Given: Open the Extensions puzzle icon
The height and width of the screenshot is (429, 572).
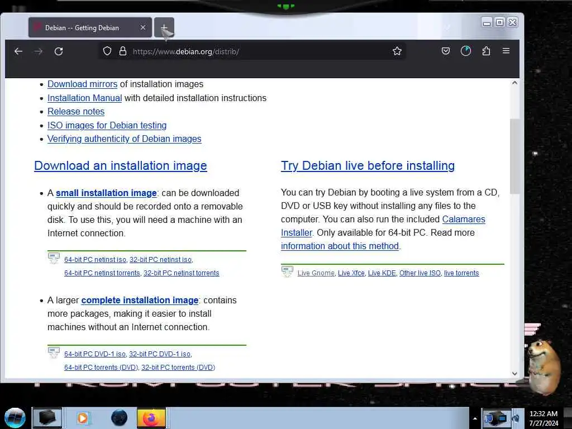Looking at the screenshot, I should pos(486,51).
